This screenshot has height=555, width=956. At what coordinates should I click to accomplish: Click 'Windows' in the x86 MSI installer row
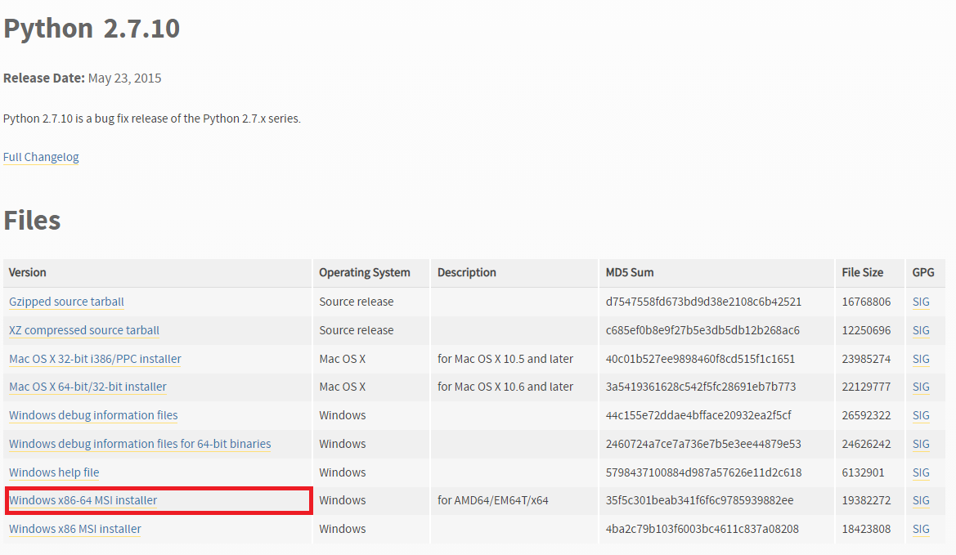342,529
